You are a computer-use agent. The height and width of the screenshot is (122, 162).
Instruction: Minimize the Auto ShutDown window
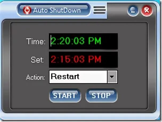click(133, 11)
